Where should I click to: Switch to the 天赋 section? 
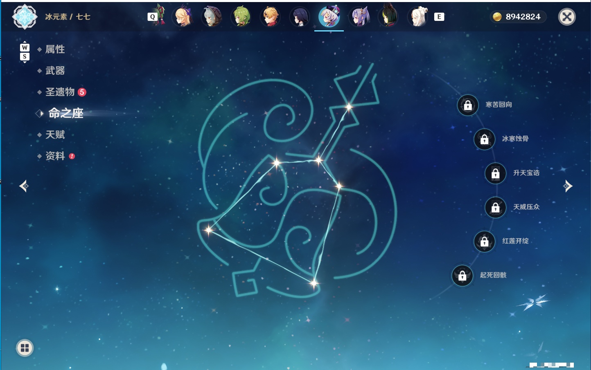(55, 135)
